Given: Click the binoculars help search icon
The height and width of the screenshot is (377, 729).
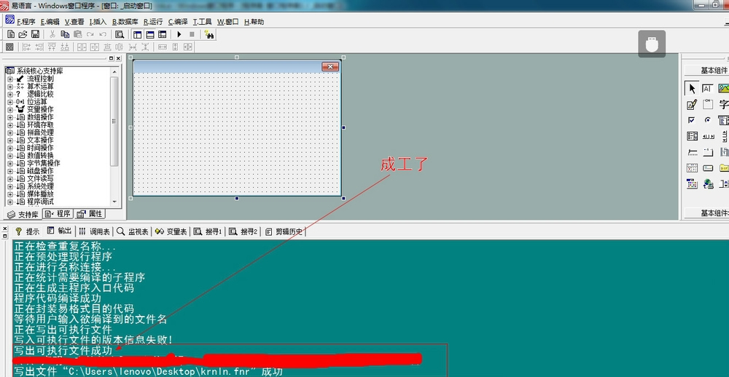Looking at the screenshot, I should [x=209, y=34].
